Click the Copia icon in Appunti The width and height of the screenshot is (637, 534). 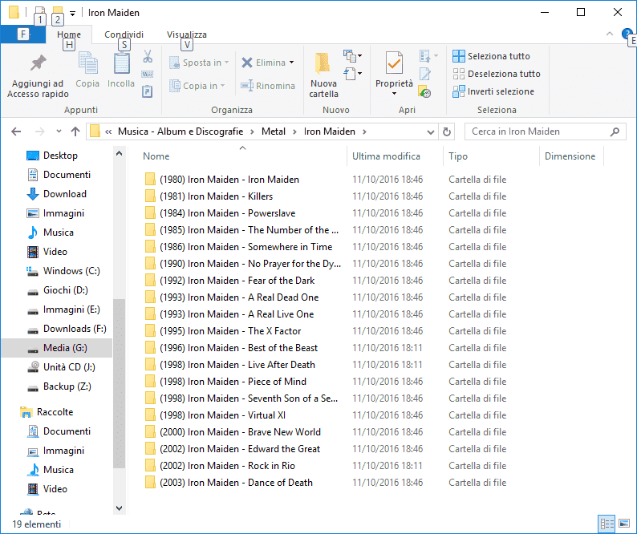pyautogui.click(x=87, y=63)
